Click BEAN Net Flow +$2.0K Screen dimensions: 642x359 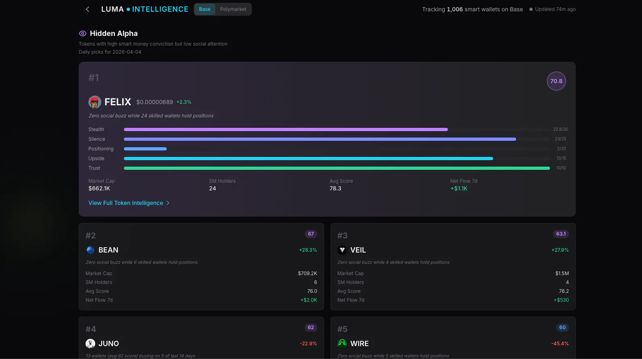[309, 300]
